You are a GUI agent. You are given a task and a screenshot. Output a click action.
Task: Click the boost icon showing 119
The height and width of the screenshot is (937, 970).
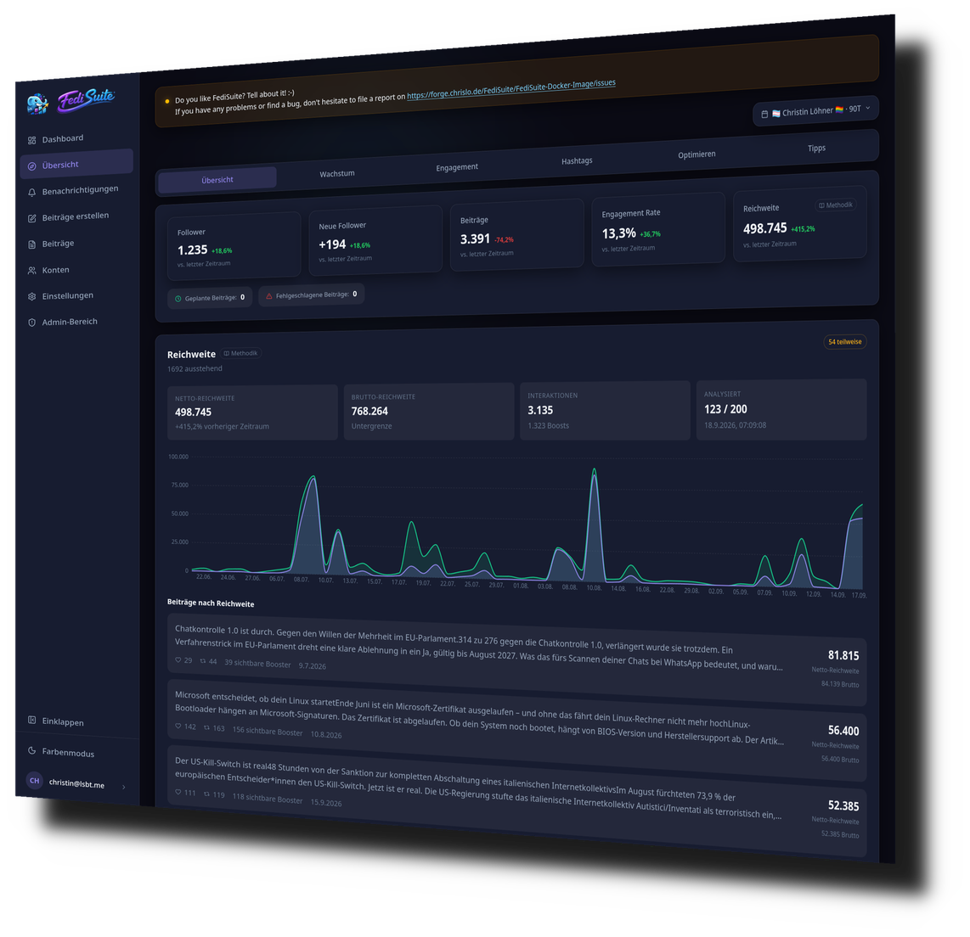coord(206,794)
